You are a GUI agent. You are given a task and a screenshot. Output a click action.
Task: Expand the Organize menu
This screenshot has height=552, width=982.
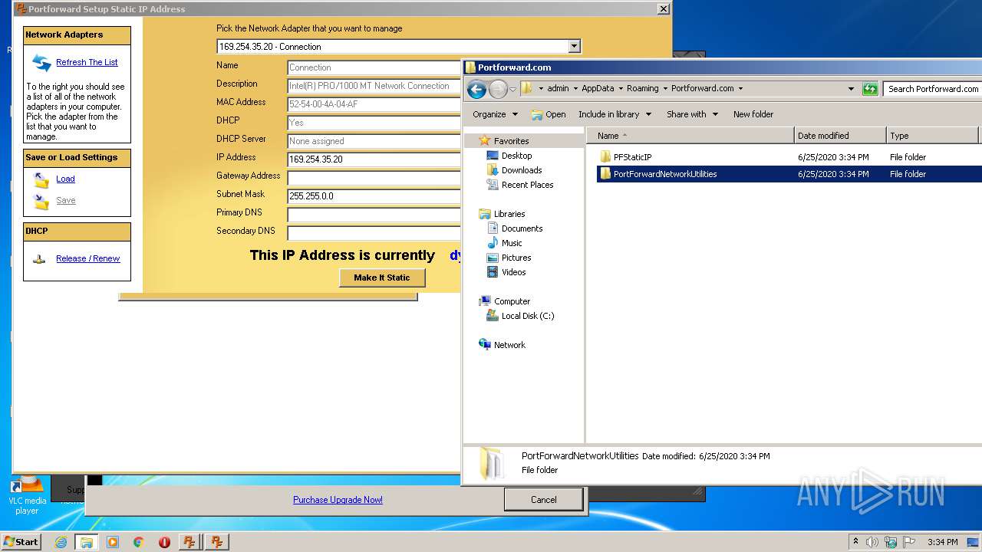[x=496, y=114]
